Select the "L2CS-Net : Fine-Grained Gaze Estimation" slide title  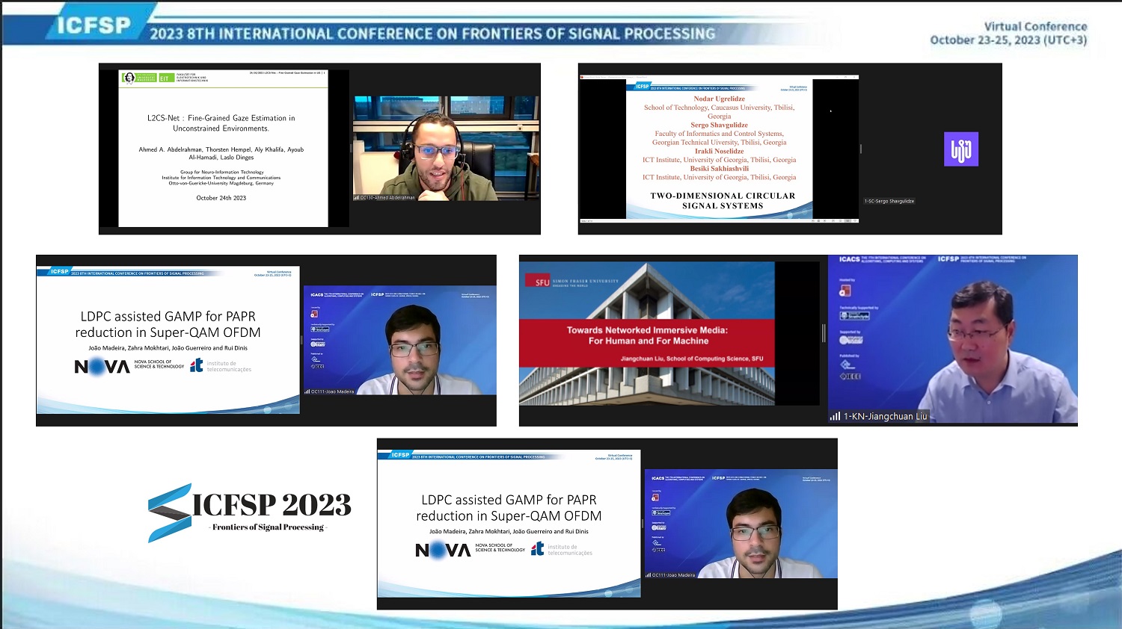pyautogui.click(x=221, y=123)
